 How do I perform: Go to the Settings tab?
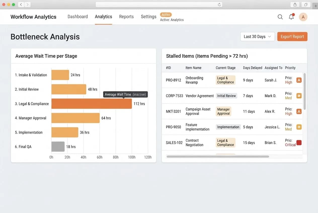(148, 17)
